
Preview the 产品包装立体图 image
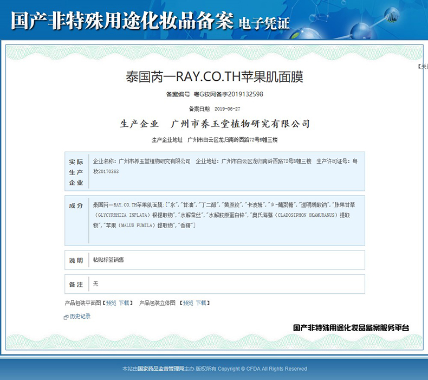pyautogui.click(x=188, y=303)
